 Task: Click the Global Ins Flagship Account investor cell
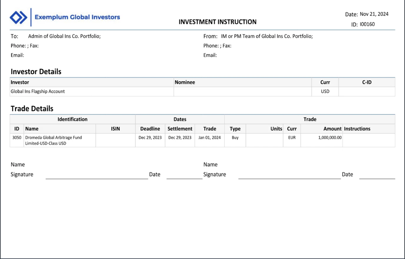coord(38,91)
